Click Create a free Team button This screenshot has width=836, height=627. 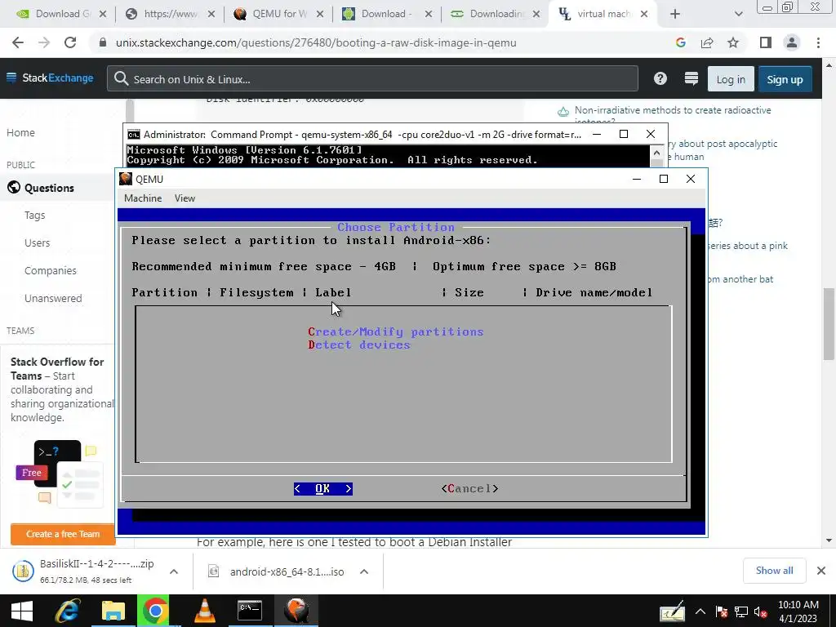tap(63, 534)
